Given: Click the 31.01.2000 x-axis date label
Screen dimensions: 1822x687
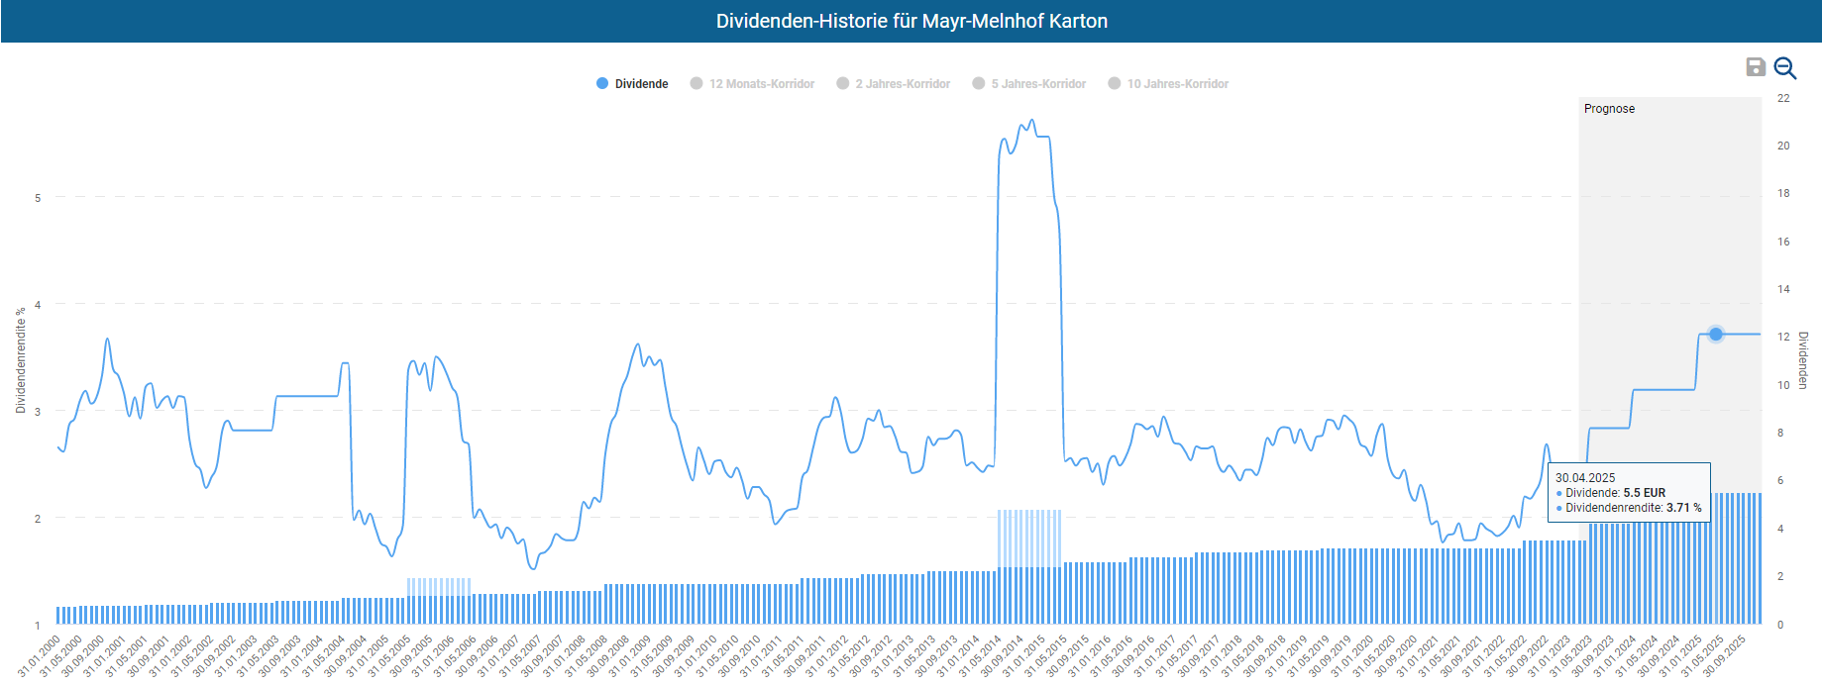Looking at the screenshot, I should point(40,655).
